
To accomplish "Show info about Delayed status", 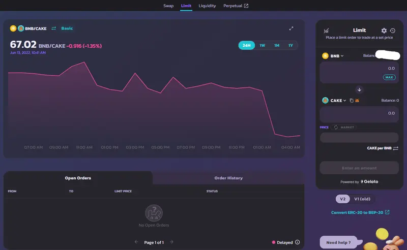I will pos(298,242).
